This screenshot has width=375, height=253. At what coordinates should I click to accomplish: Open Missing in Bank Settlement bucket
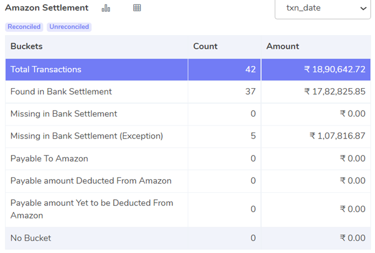pos(188,114)
